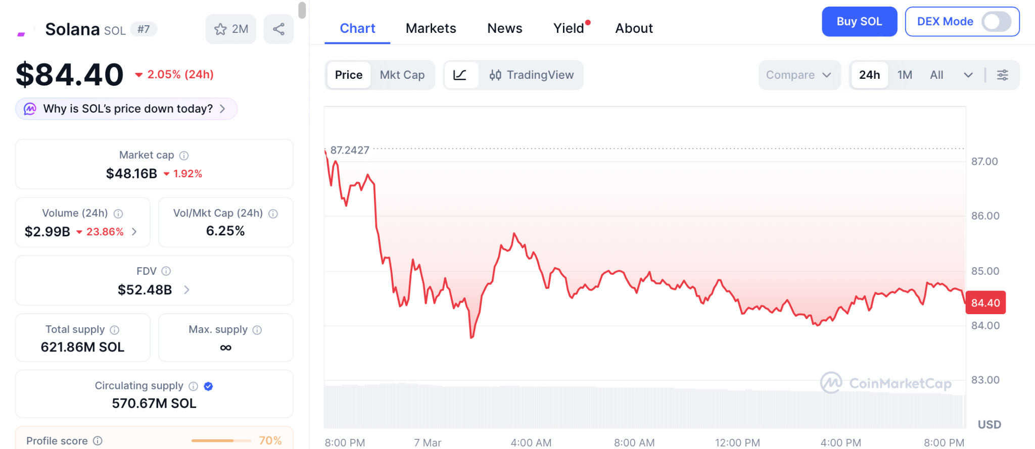The height and width of the screenshot is (449, 1035).
Task: Open the Markets tab
Action: [431, 28]
